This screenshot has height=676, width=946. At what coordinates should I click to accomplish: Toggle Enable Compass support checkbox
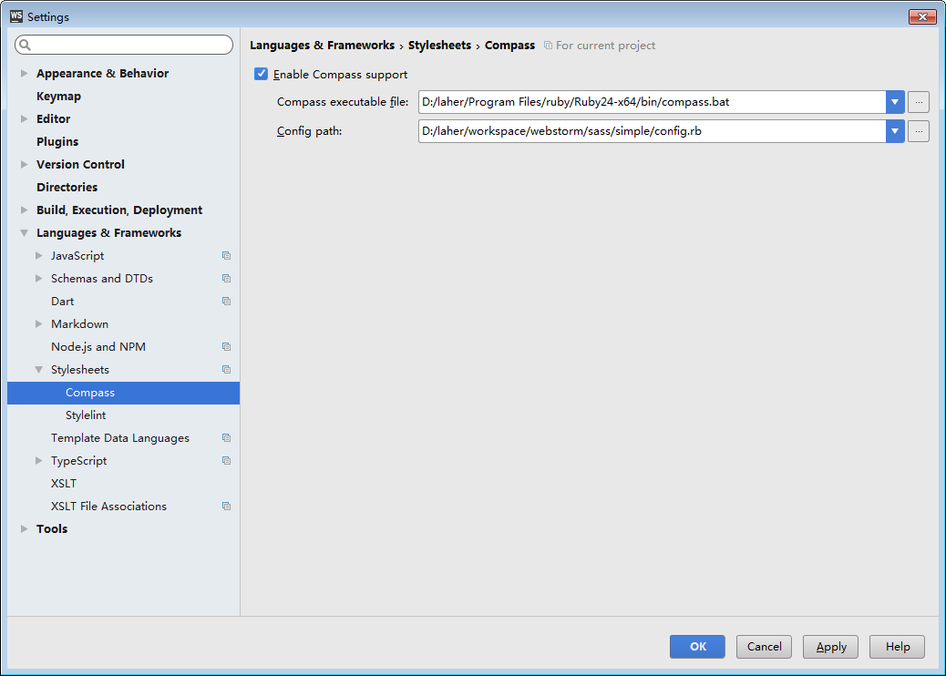tap(262, 74)
